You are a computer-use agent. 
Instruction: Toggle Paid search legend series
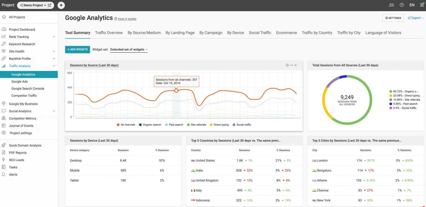[x=174, y=125]
